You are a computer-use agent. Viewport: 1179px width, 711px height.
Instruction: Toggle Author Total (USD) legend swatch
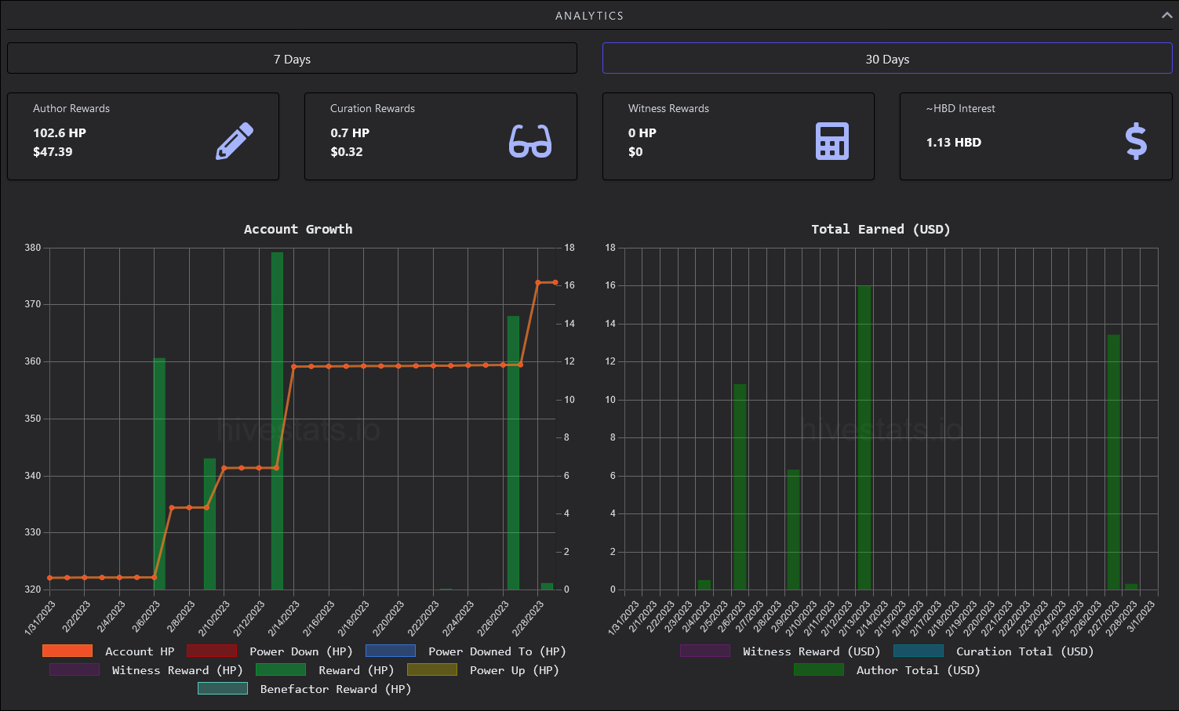tap(819, 669)
